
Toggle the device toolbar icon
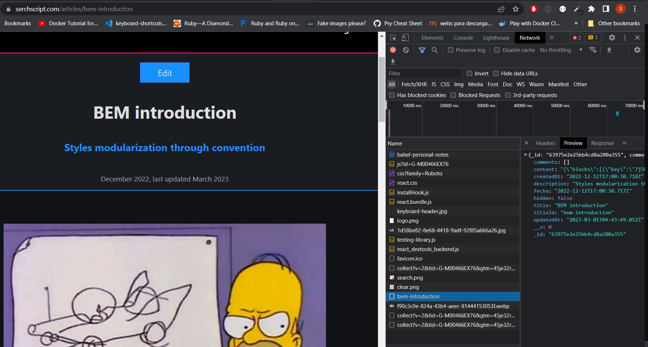(x=405, y=38)
